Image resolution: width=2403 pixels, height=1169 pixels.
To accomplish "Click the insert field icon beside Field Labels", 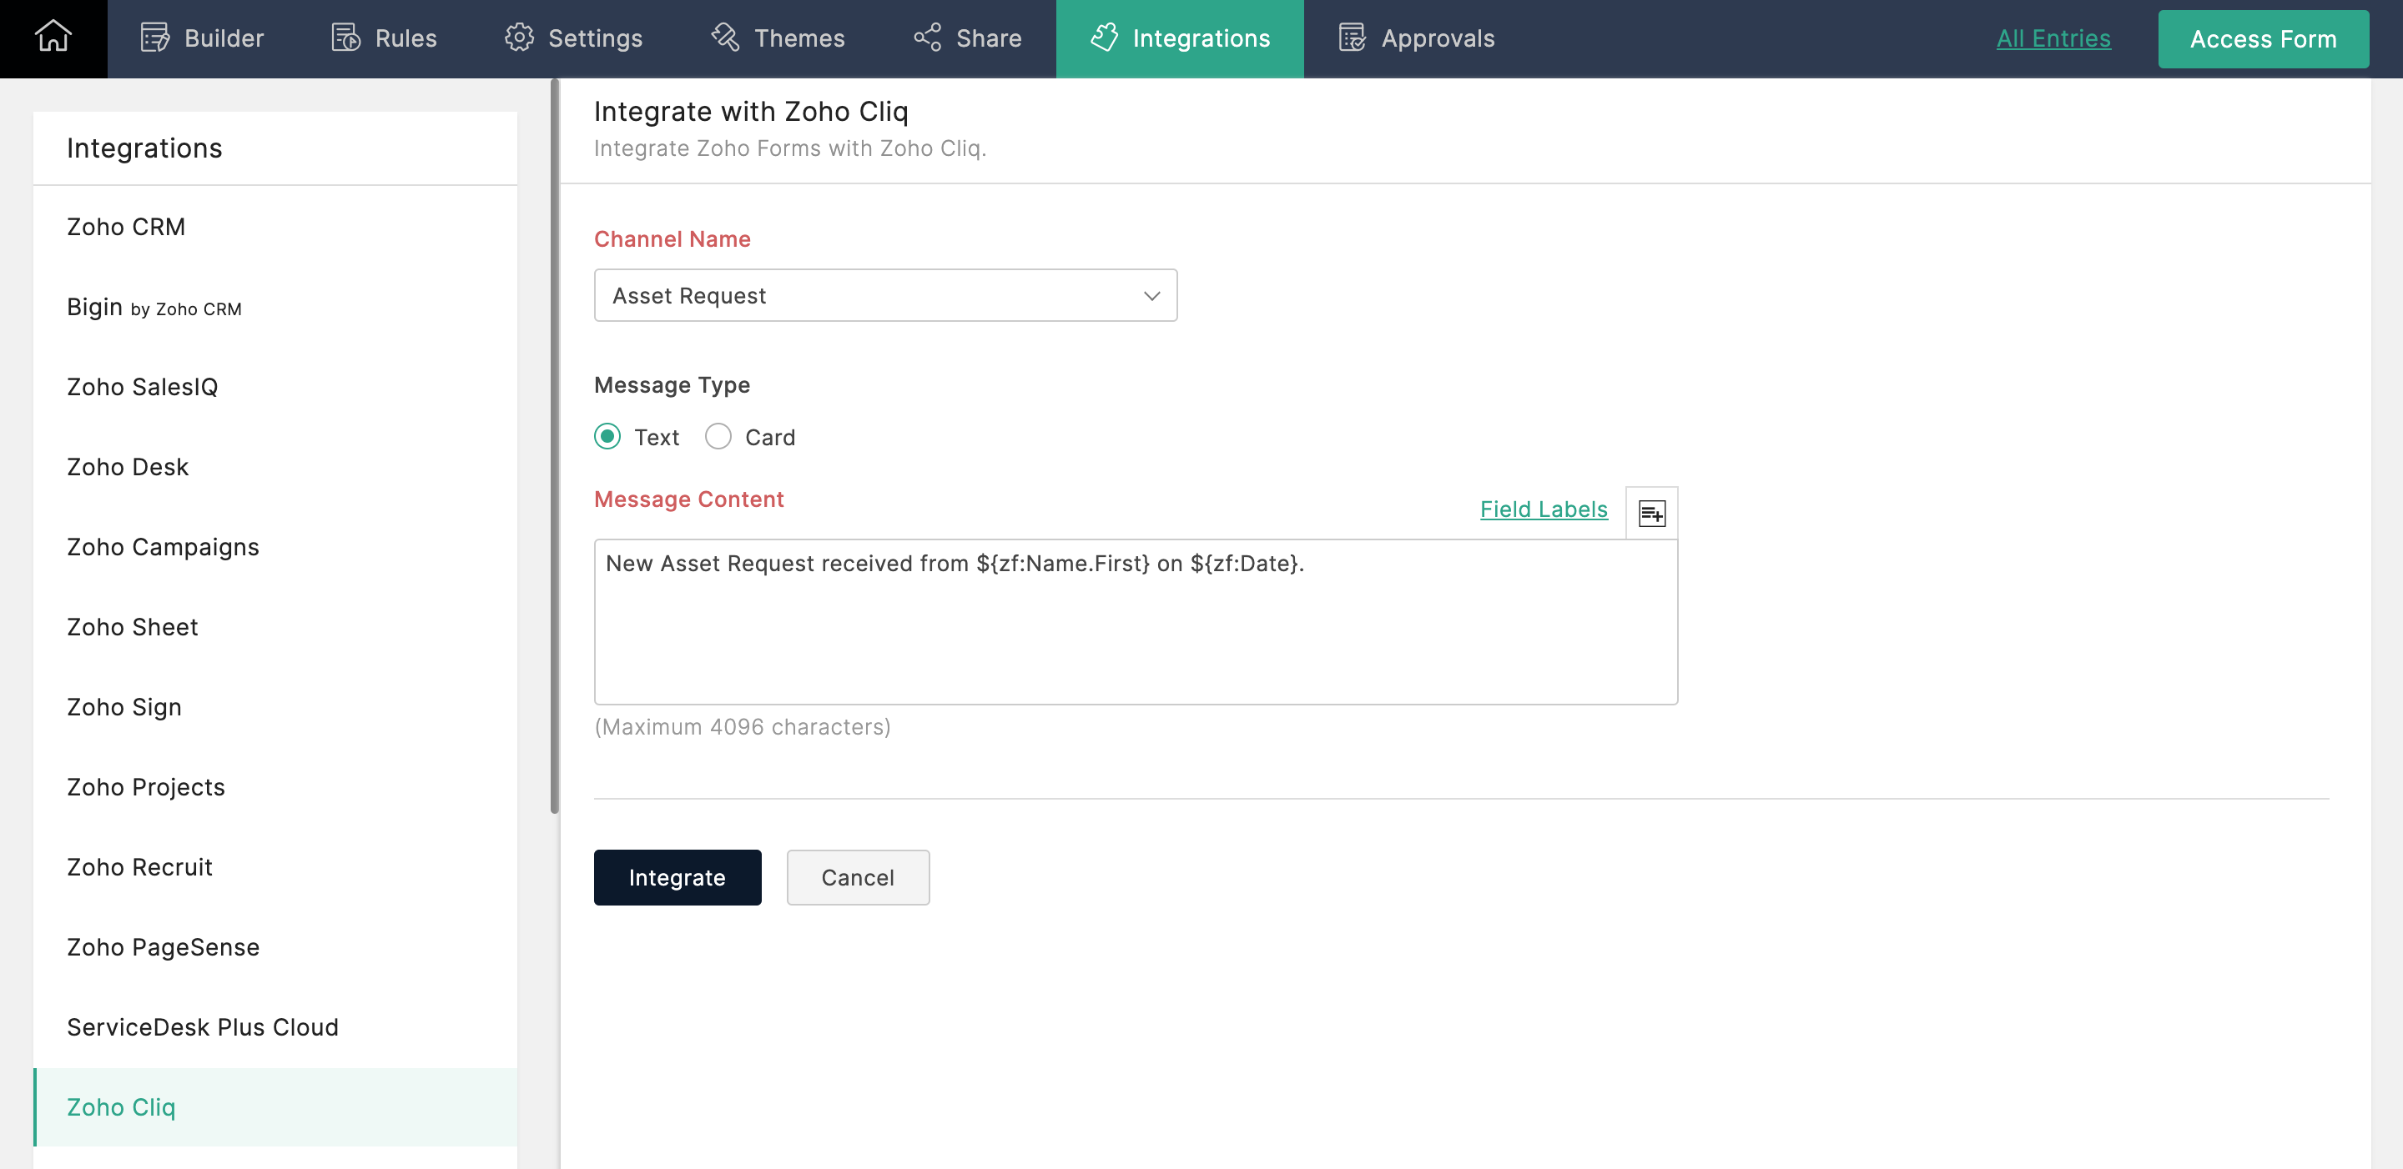I will click(x=1651, y=513).
